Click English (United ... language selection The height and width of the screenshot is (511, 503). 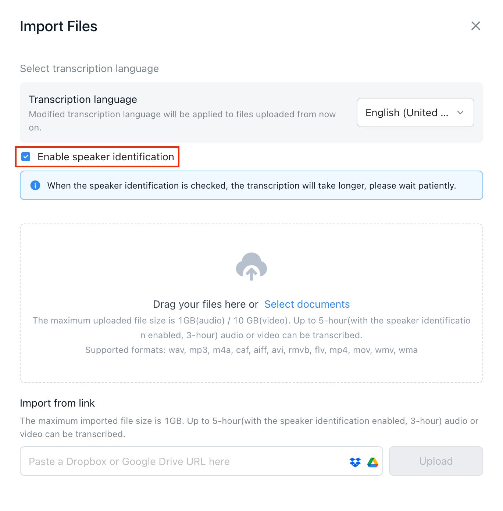point(407,112)
